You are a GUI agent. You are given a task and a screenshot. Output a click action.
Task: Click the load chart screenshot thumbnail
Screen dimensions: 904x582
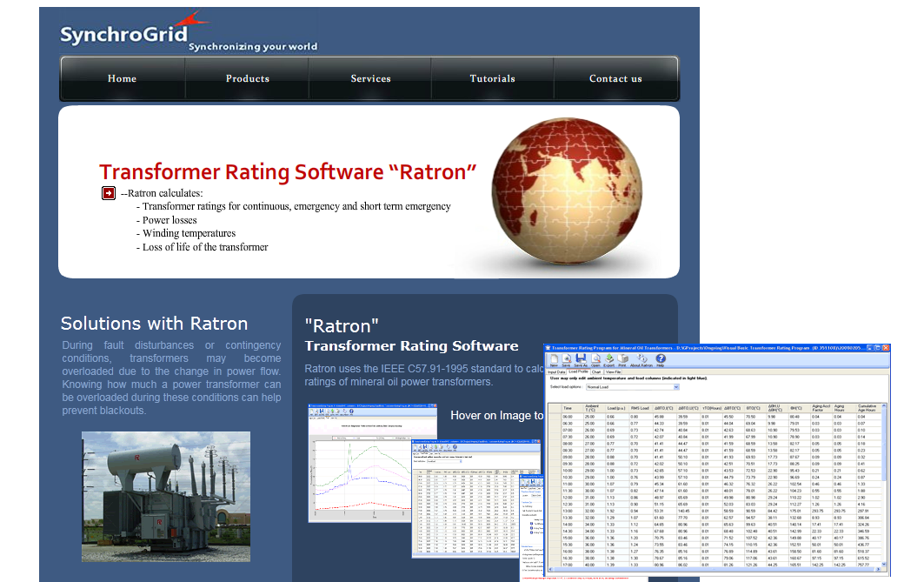(361, 463)
